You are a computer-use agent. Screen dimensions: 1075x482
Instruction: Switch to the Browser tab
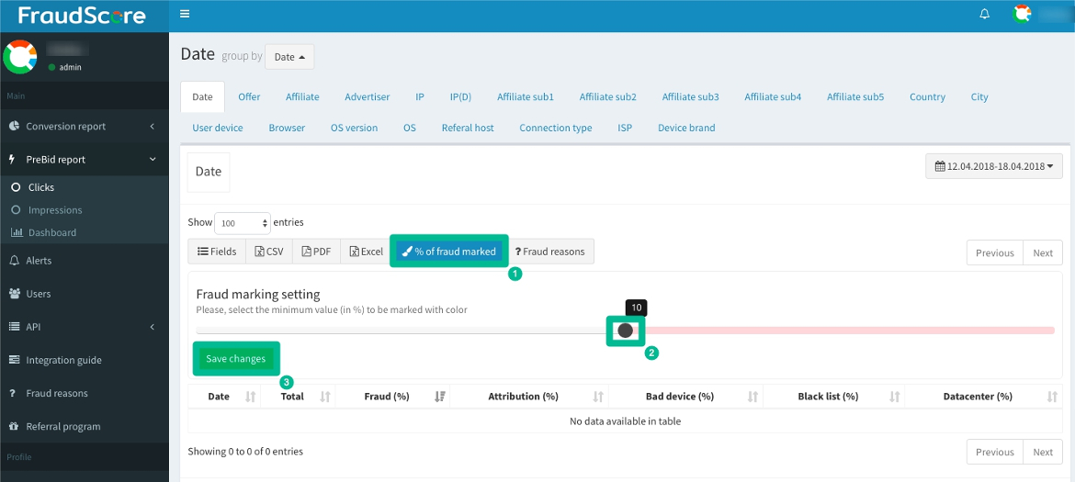(287, 128)
